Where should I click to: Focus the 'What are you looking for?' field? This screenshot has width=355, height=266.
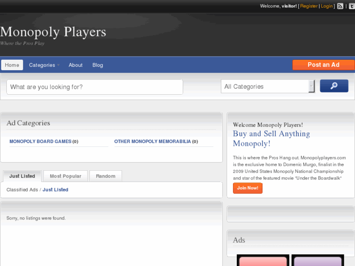(x=95, y=87)
